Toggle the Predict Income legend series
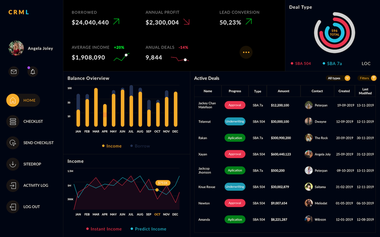The height and width of the screenshot is (237, 380). [148, 229]
